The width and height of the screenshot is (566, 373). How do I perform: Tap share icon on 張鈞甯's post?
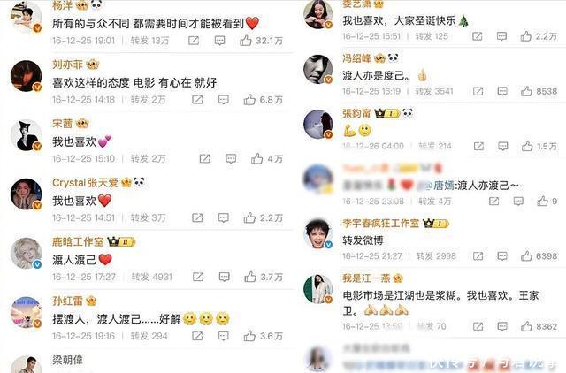(478, 146)
